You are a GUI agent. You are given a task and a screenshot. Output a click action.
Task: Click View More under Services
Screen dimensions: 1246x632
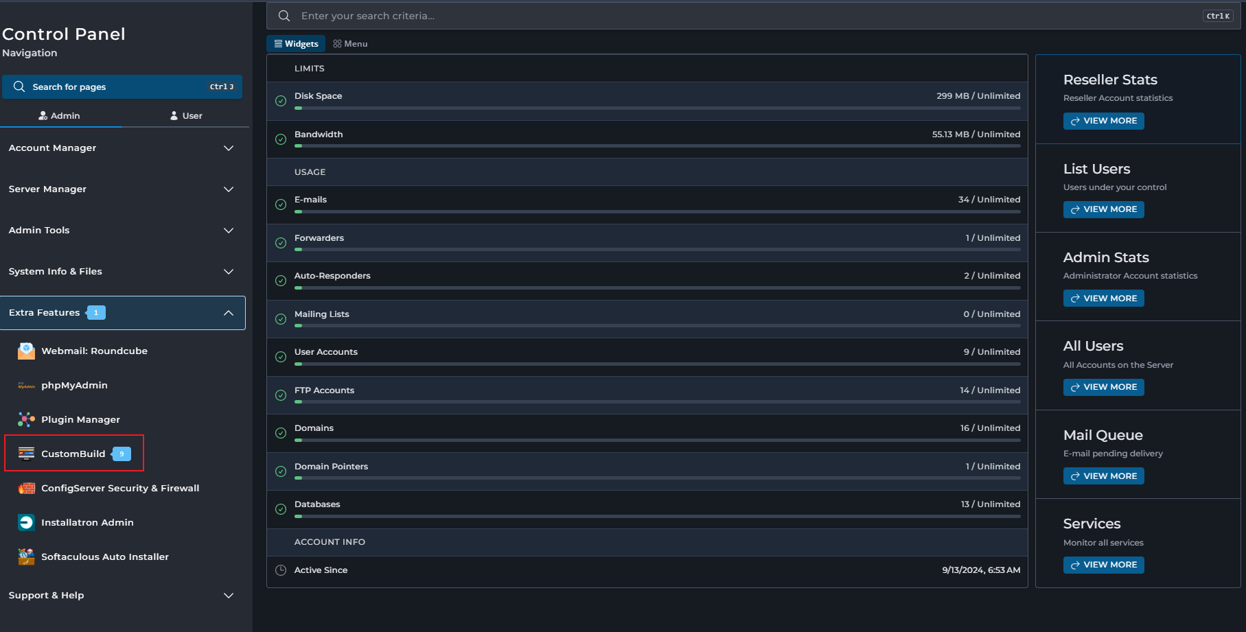pos(1104,565)
